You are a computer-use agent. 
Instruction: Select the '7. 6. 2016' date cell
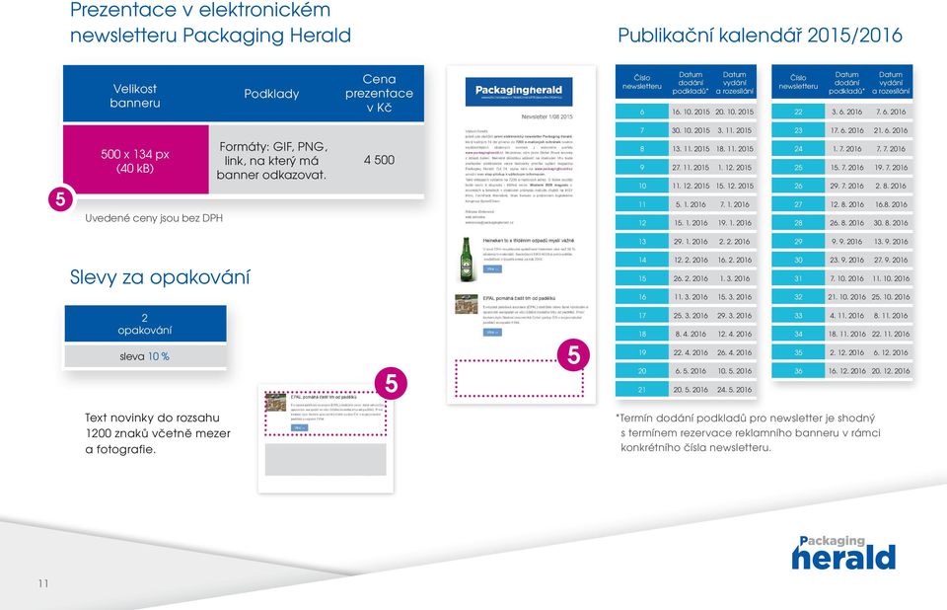point(891,112)
